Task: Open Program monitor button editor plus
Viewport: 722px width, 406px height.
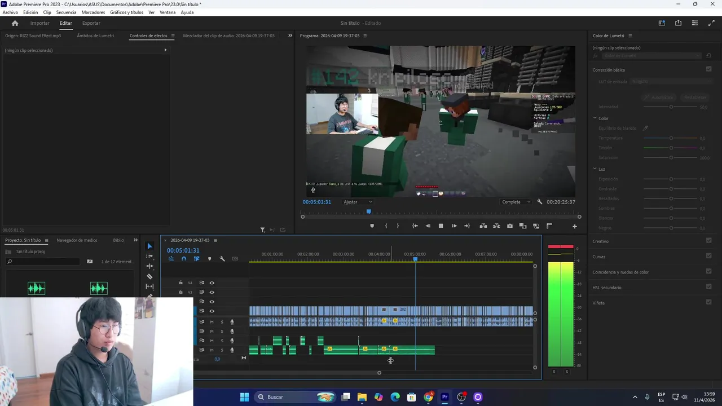Action: [575, 226]
